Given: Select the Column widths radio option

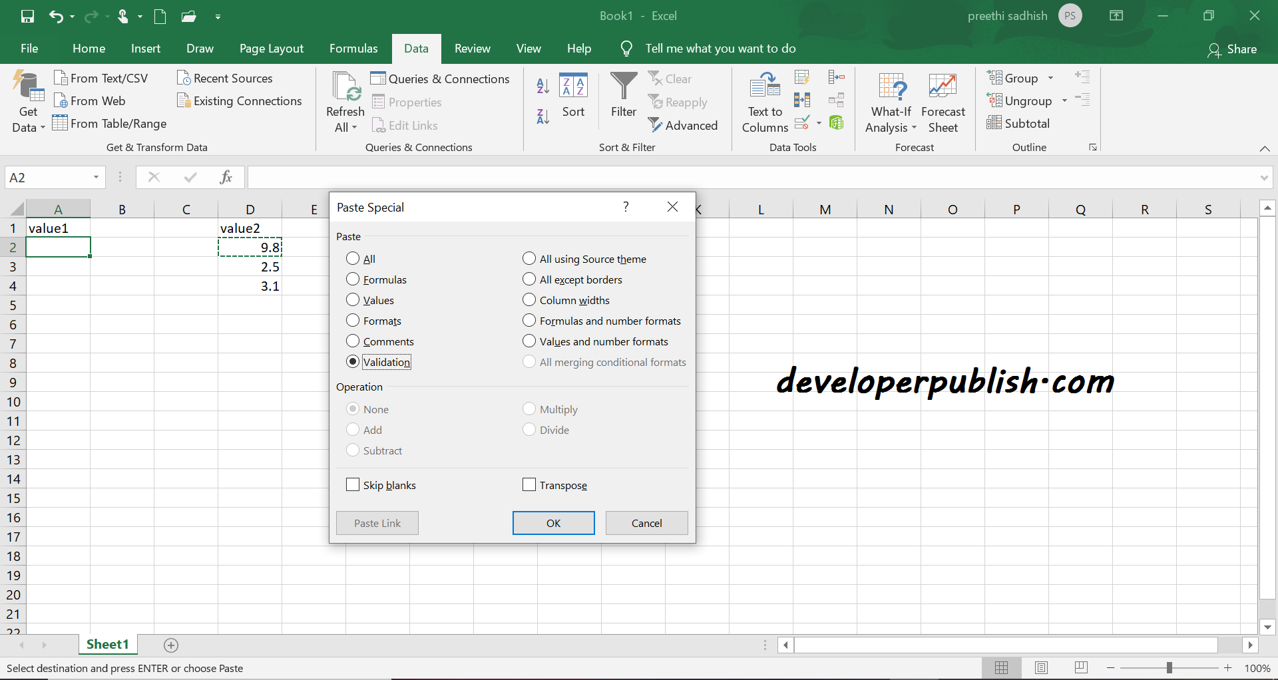Looking at the screenshot, I should pos(529,300).
